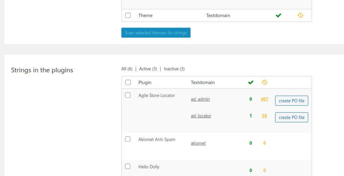Tick the Akismet Anti-Spam checkbox
Screen dimensions: 344x176
pos(128,139)
